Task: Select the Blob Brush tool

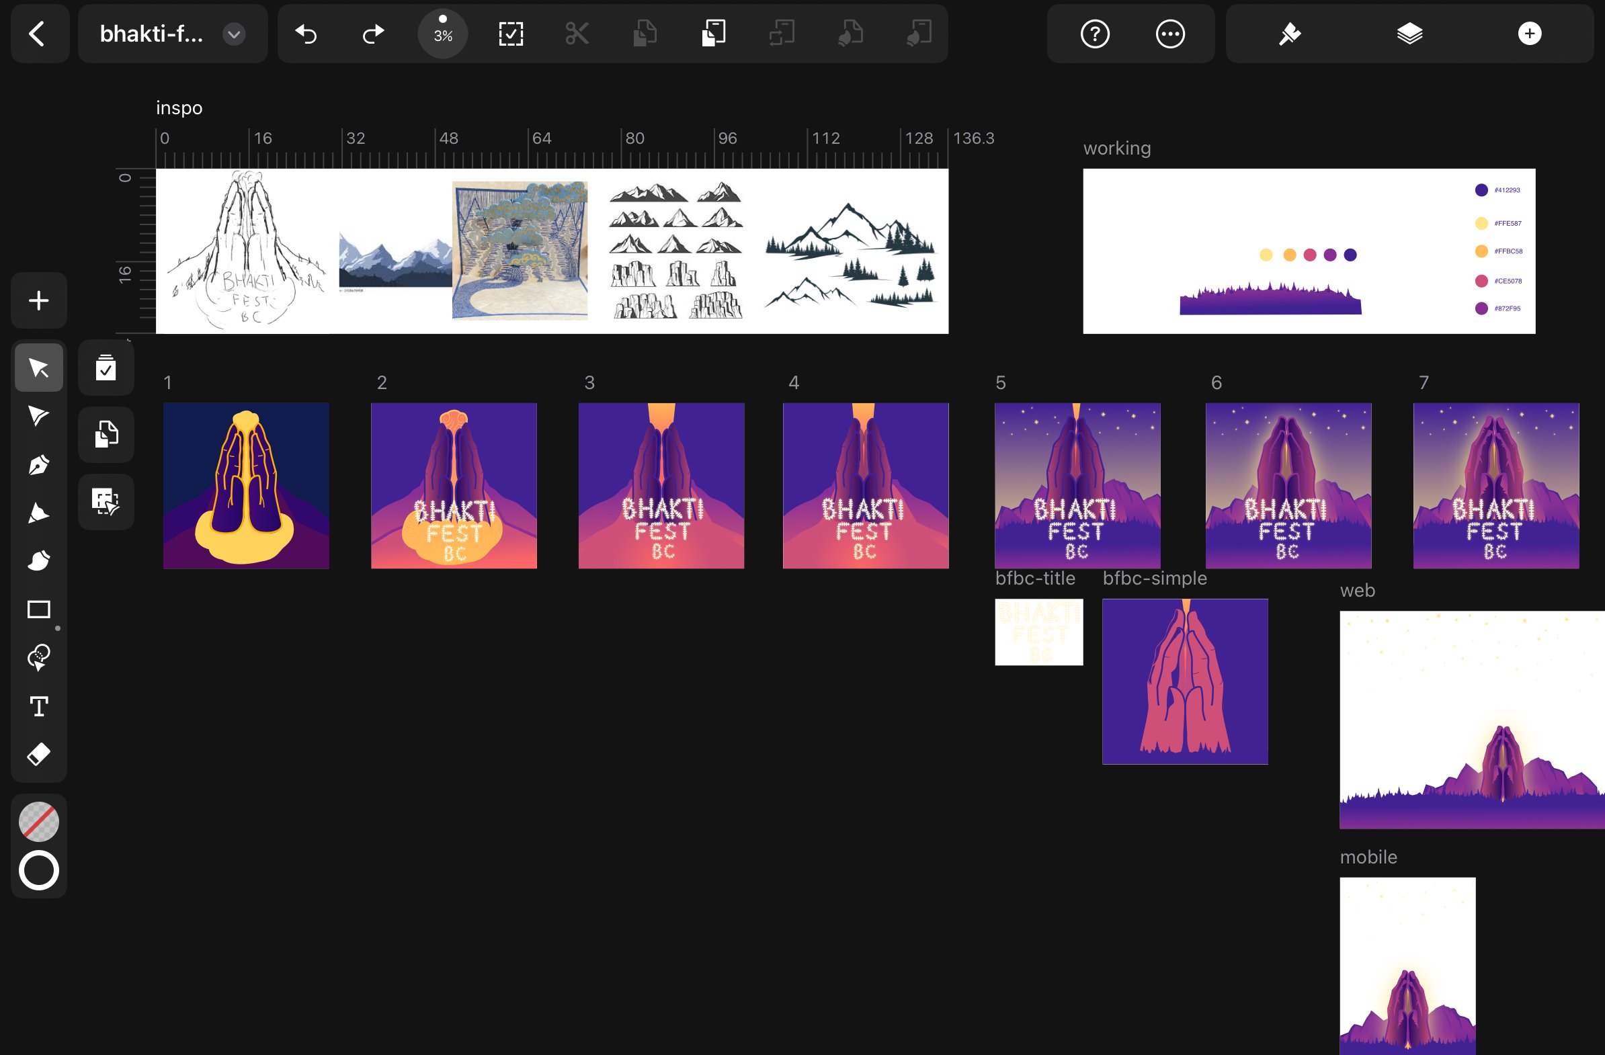Action: tap(38, 561)
